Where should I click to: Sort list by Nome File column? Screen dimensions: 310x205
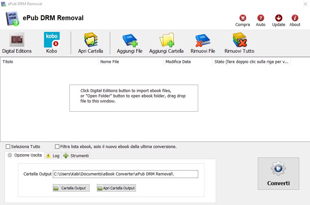coord(131,62)
